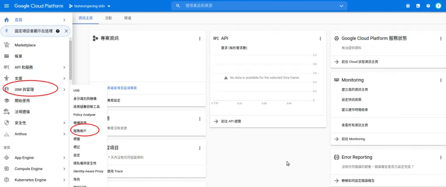
Task: Open the Error Reporting card three-dot menu
Action: click(441, 157)
